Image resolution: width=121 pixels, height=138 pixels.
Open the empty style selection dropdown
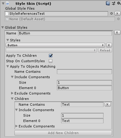pyautogui.click(x=51, y=50)
